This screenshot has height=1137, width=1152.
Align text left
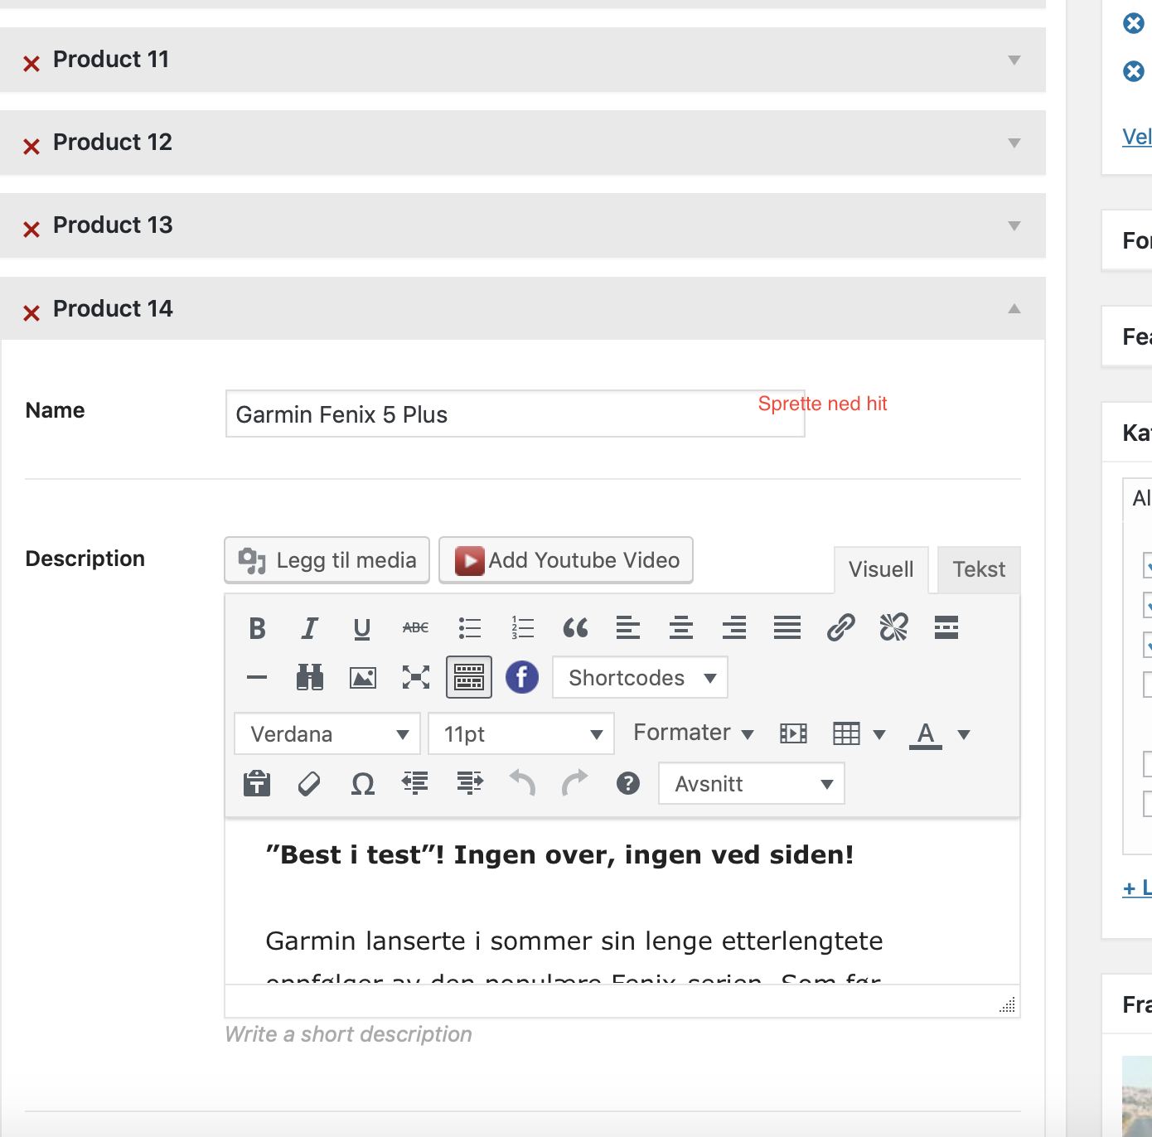(x=628, y=628)
